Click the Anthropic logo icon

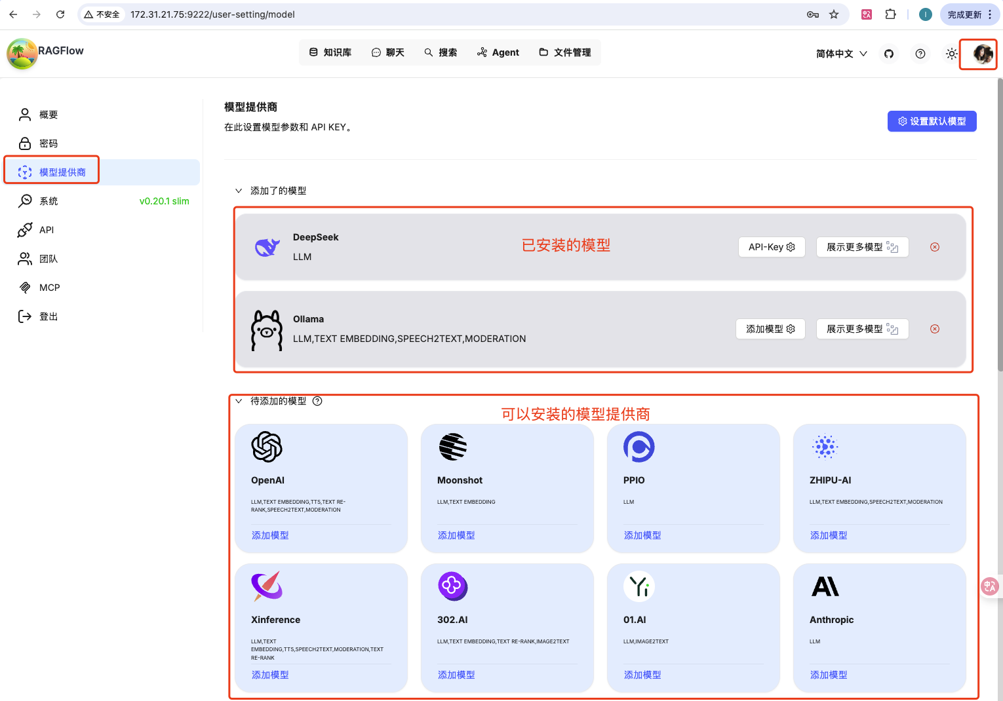pos(825,586)
